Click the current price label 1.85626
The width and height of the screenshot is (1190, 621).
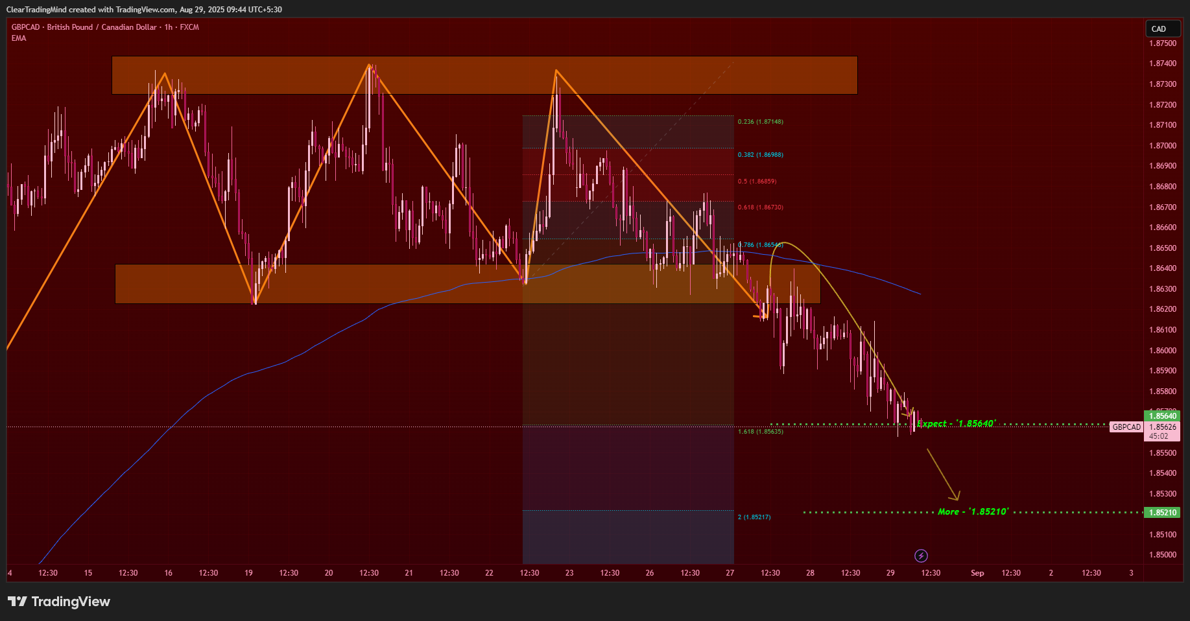point(1163,427)
